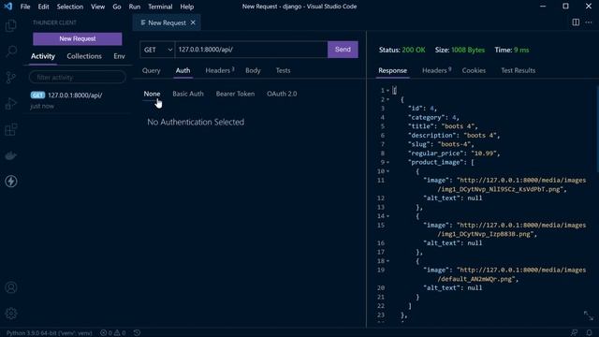Open the 127.0.0.1:8000/api/ activity entry
599x337 pixels.
(78, 100)
